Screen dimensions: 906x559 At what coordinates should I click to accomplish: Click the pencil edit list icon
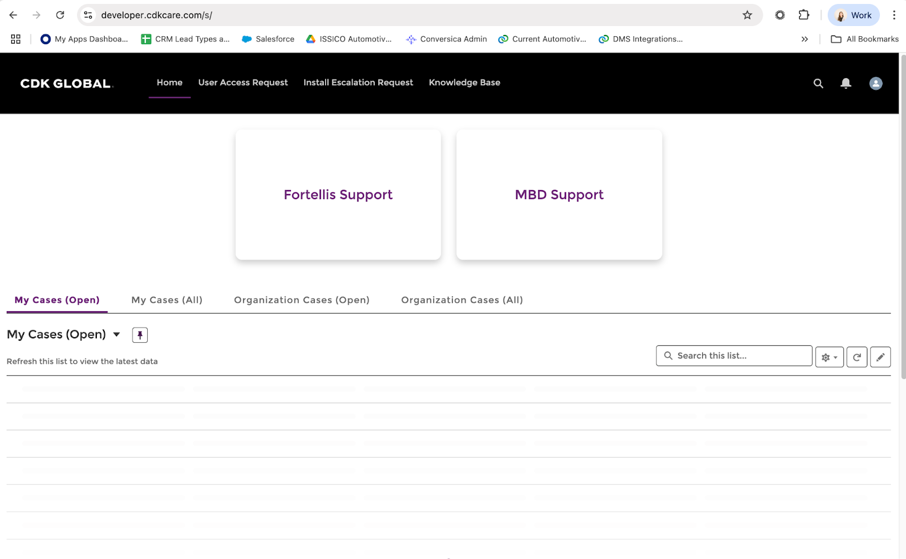click(880, 357)
